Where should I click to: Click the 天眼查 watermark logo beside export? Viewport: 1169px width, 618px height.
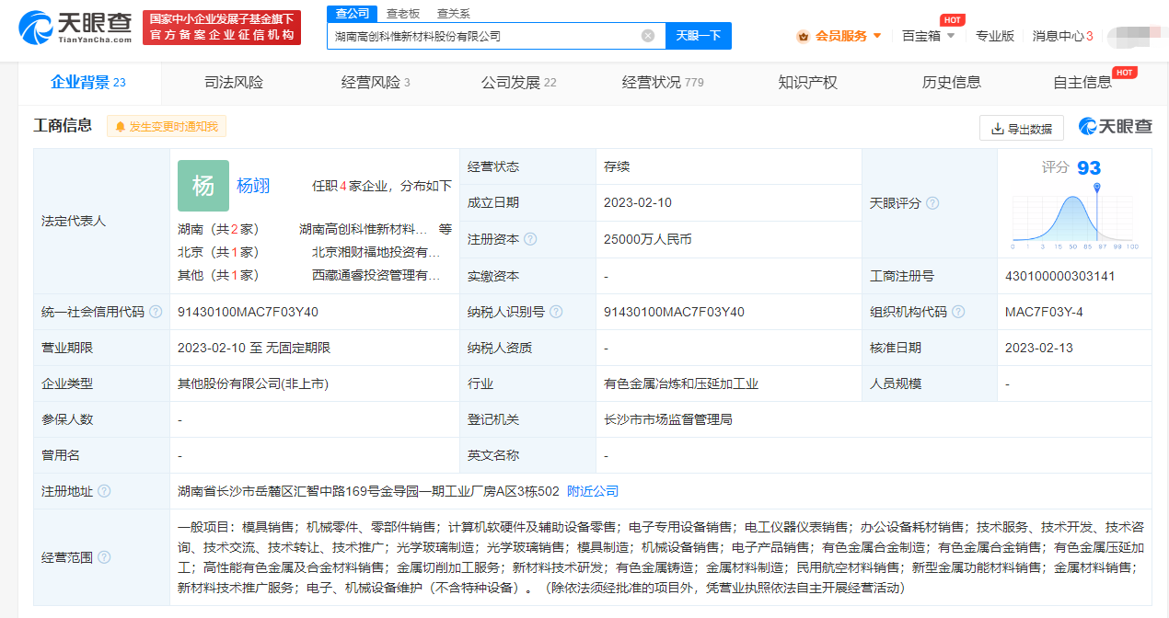(1115, 127)
